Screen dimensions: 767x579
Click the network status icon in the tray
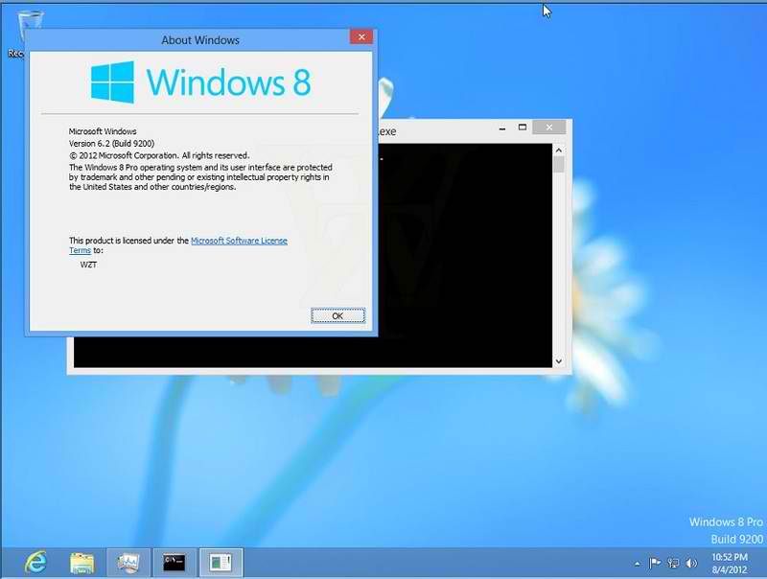674,563
